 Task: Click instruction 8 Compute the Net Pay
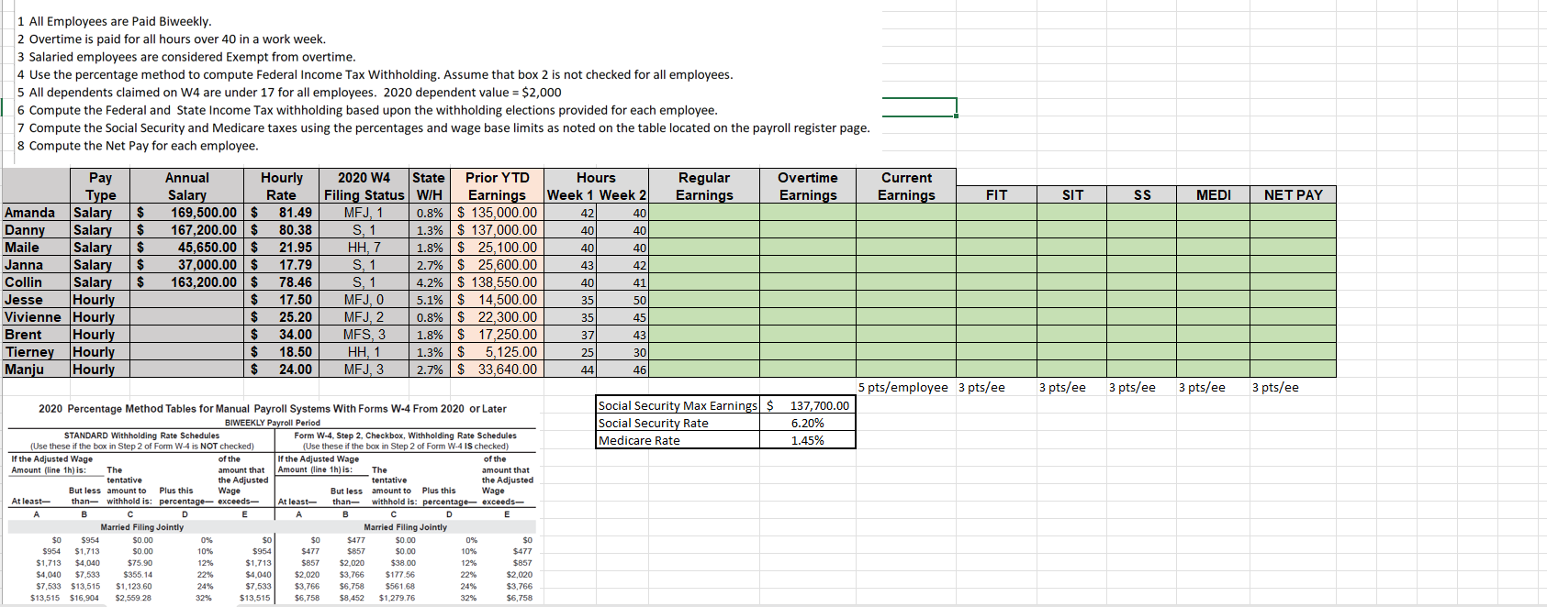[x=138, y=146]
